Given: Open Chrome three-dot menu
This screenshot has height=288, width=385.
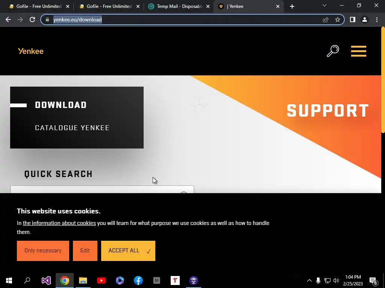Looking at the screenshot, I should coord(377,19).
